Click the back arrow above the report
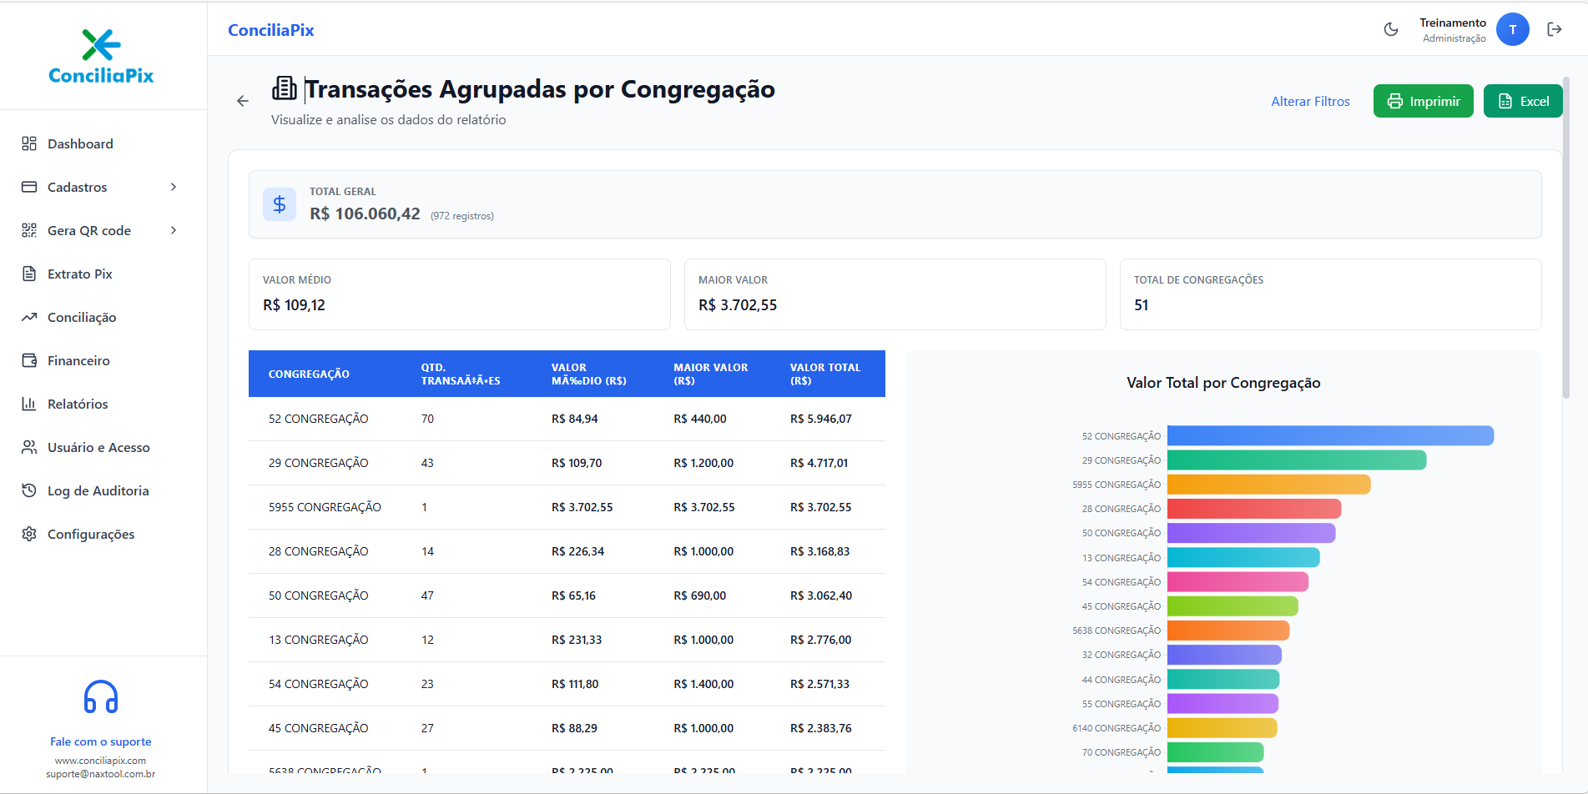 coord(242,101)
